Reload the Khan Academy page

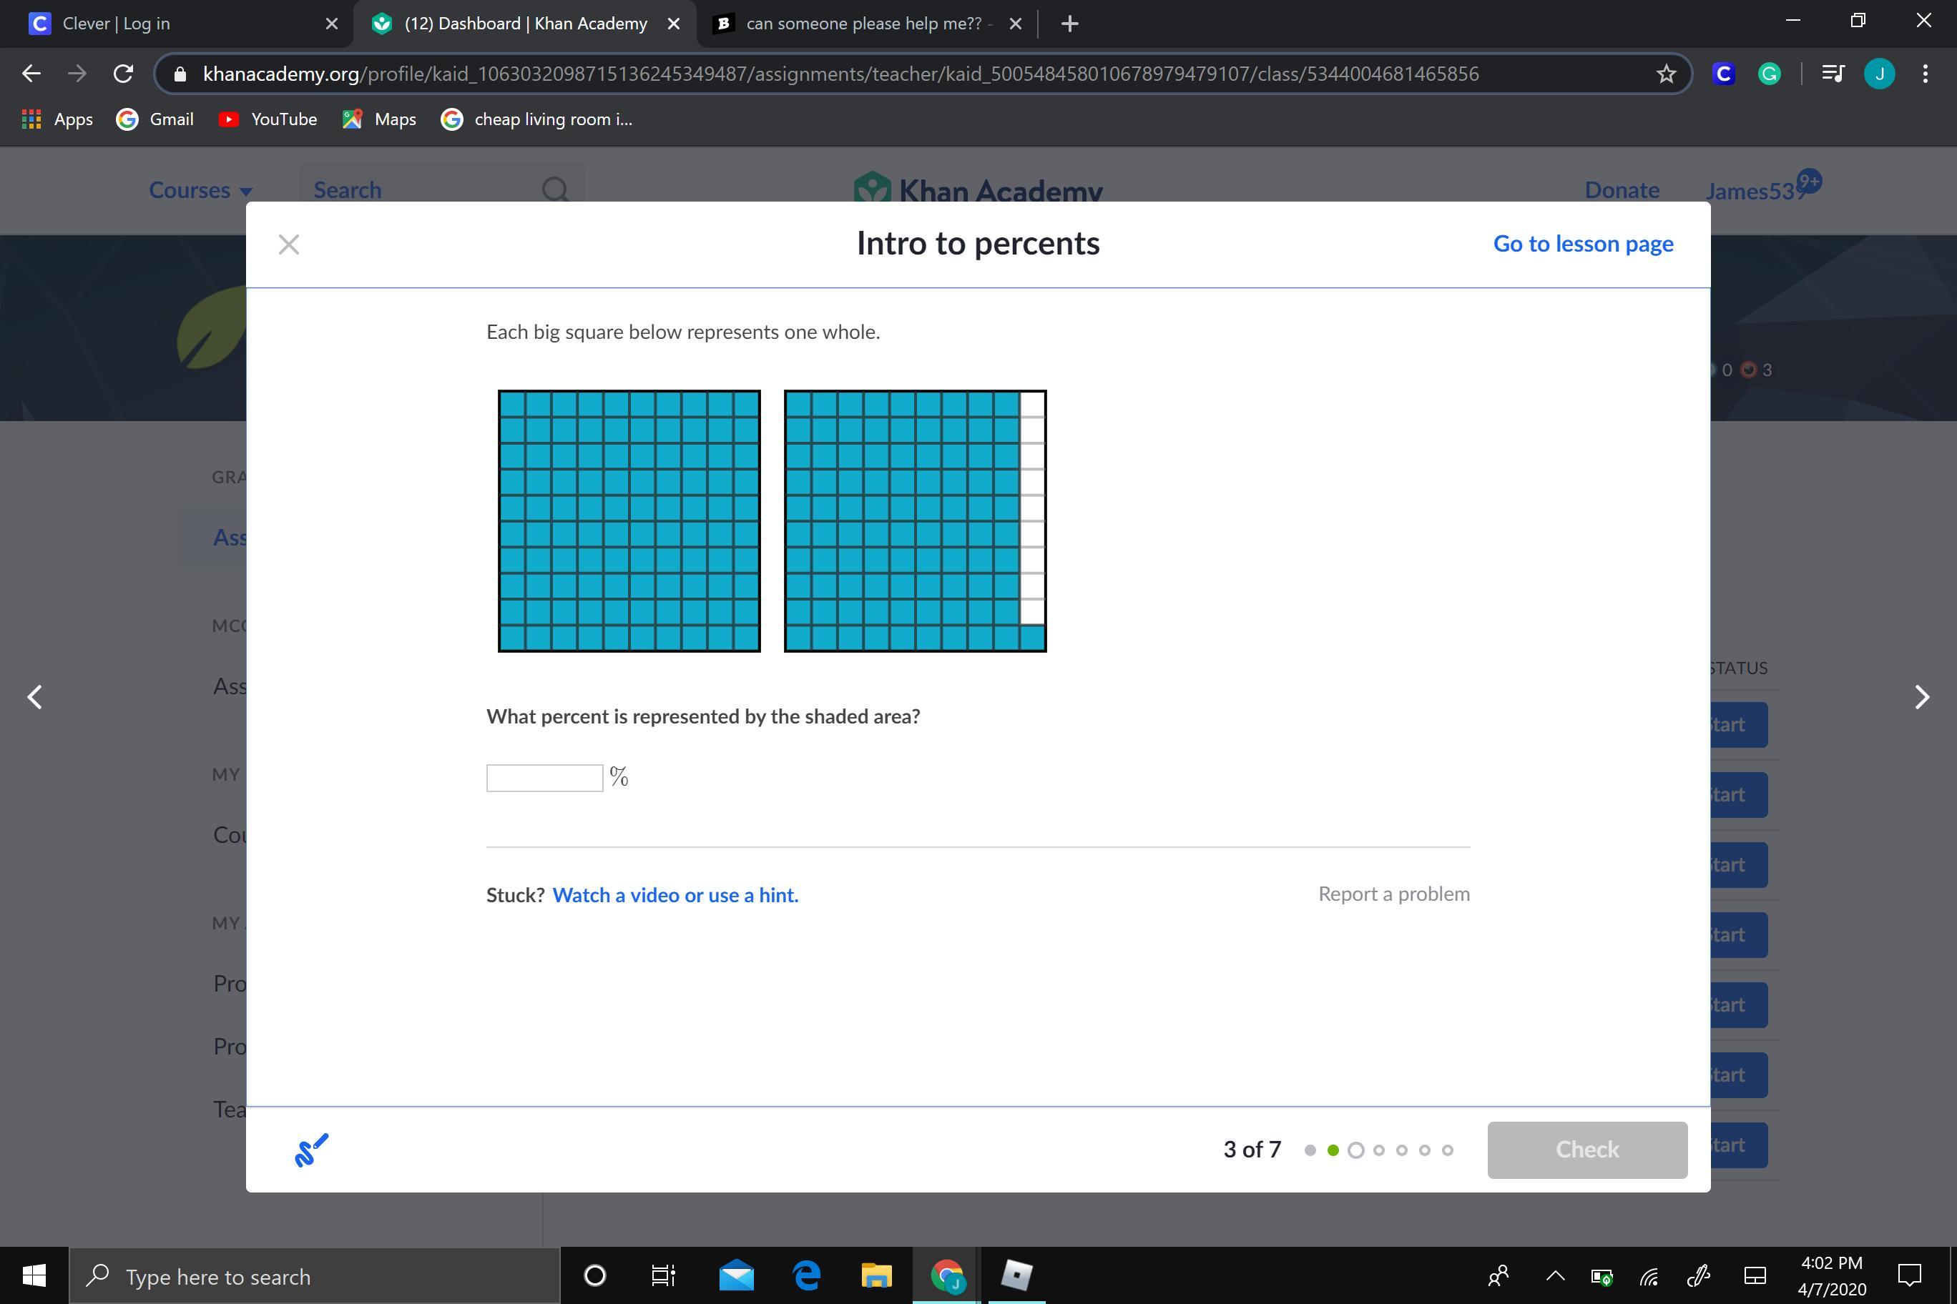click(x=123, y=74)
